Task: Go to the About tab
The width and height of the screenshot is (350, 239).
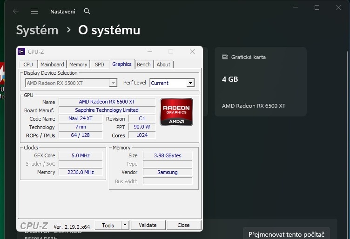Action: (163, 65)
